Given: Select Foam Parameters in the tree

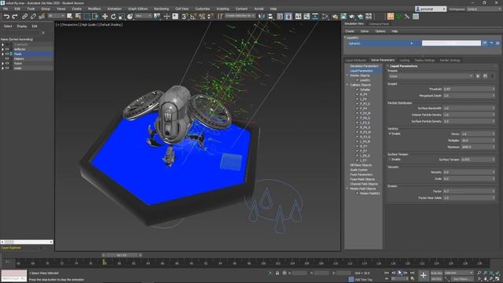Looking at the screenshot, I should 362,175.
